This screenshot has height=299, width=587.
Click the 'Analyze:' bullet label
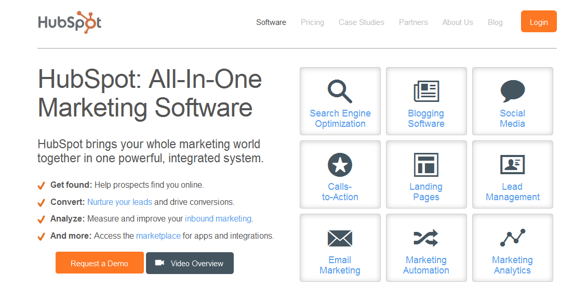pyautogui.click(x=68, y=219)
